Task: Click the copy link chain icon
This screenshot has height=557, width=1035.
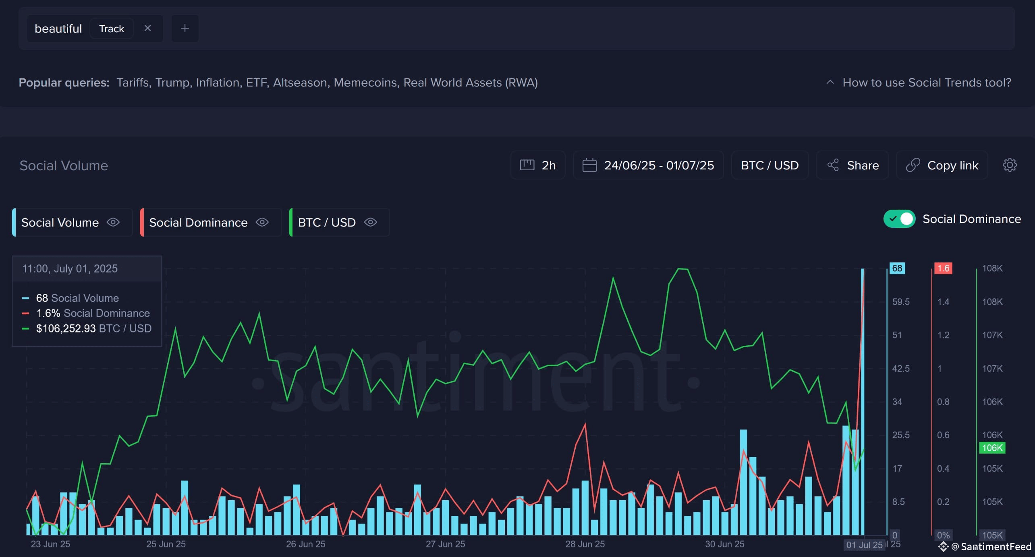Action: coord(913,165)
